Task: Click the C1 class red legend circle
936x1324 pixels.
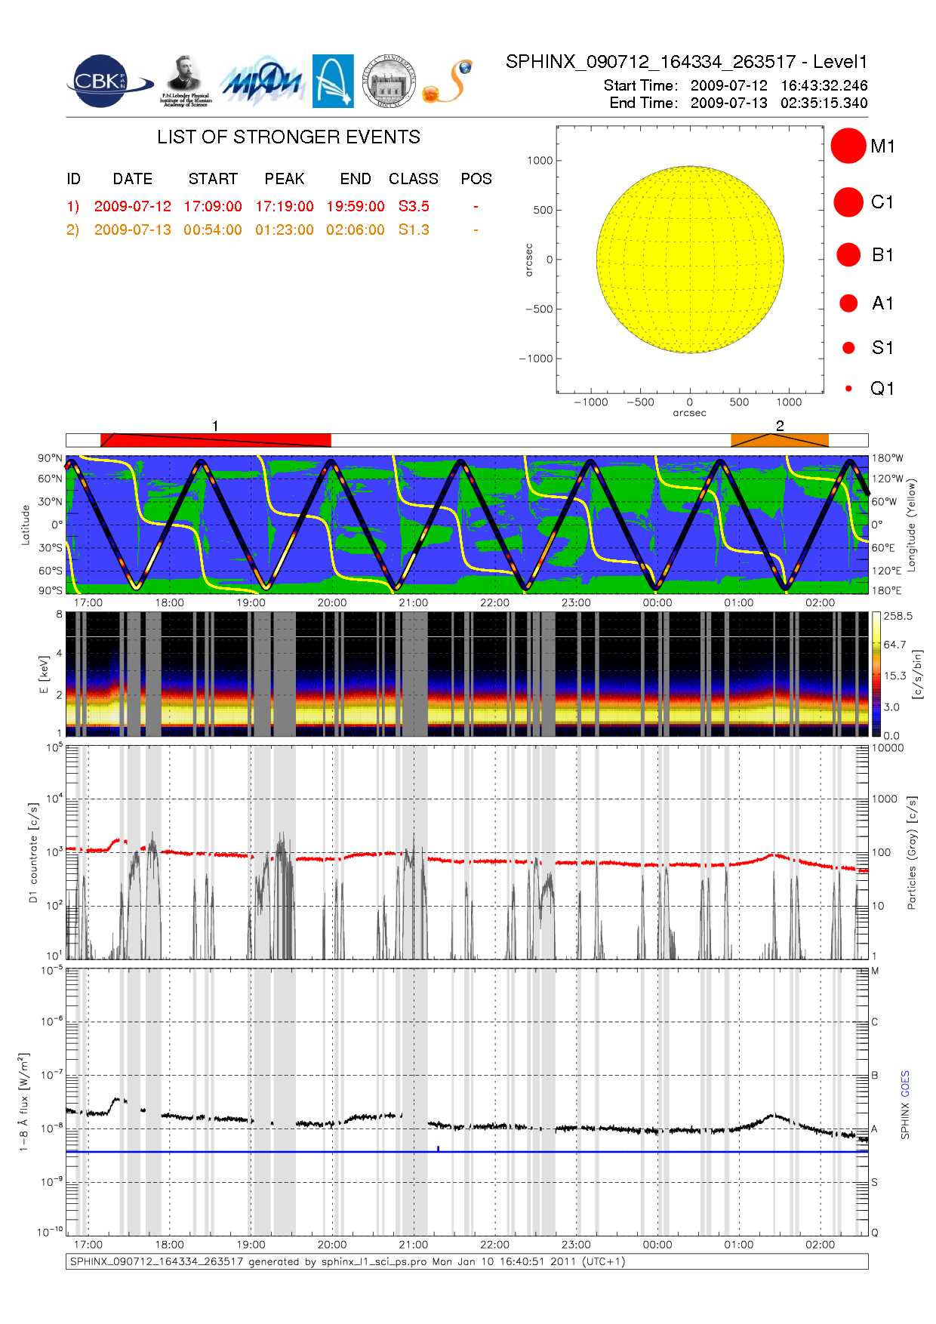Action: click(x=848, y=202)
